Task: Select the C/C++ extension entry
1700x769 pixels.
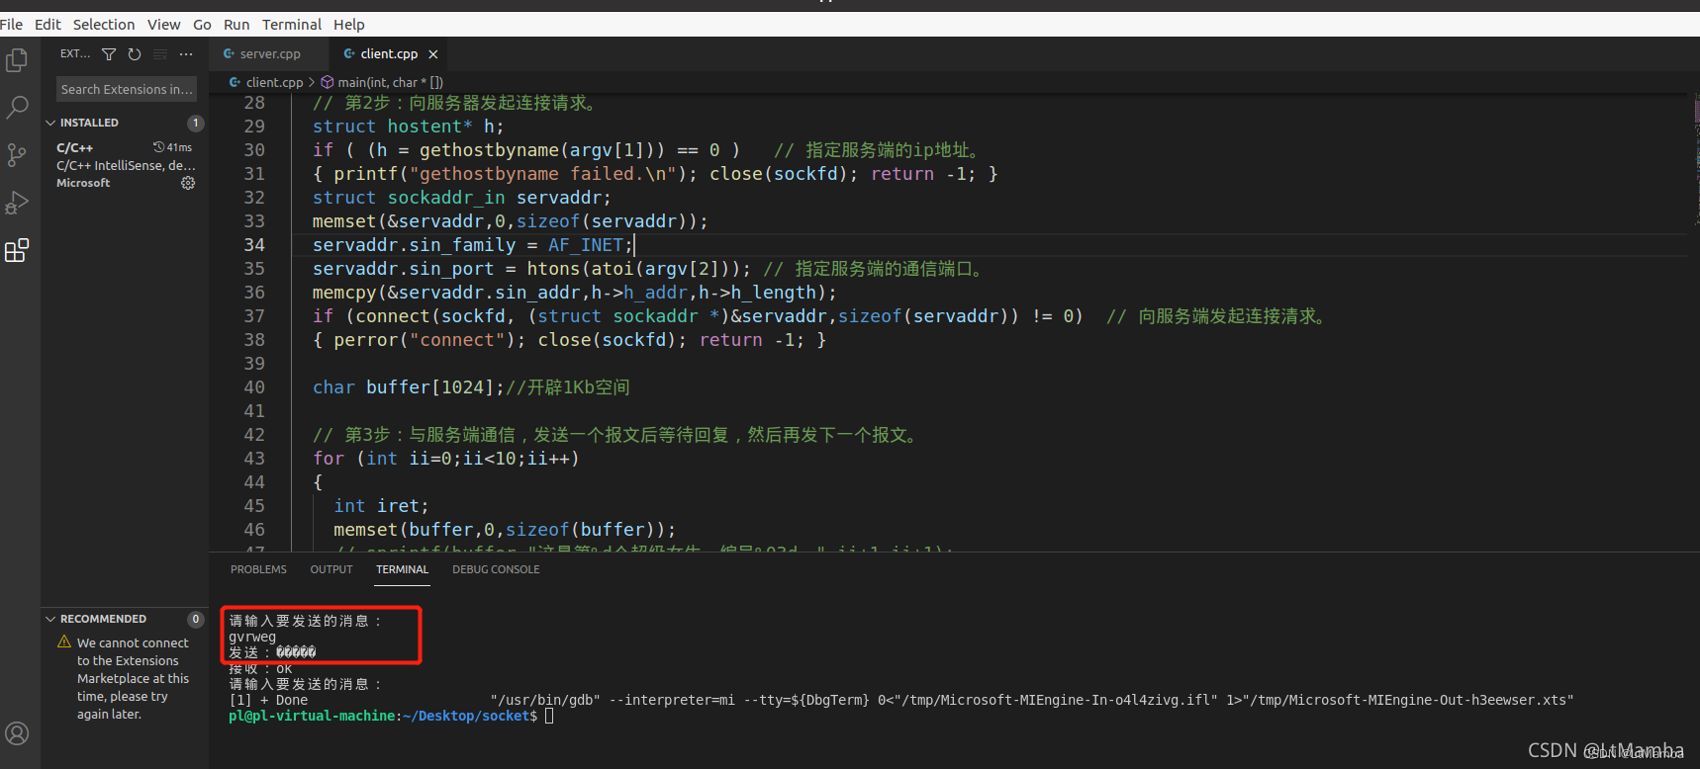Action: [x=125, y=165]
